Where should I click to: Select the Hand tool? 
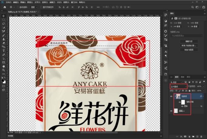coord(4,66)
